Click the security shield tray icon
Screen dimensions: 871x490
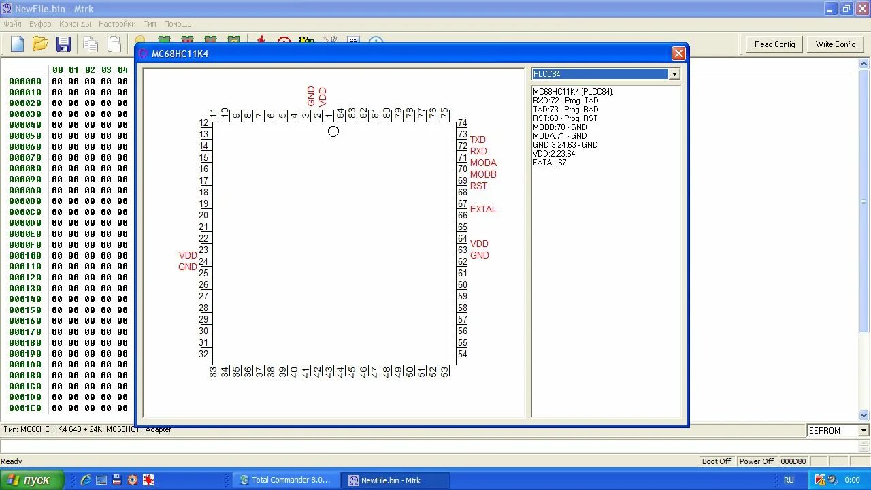[x=820, y=480]
